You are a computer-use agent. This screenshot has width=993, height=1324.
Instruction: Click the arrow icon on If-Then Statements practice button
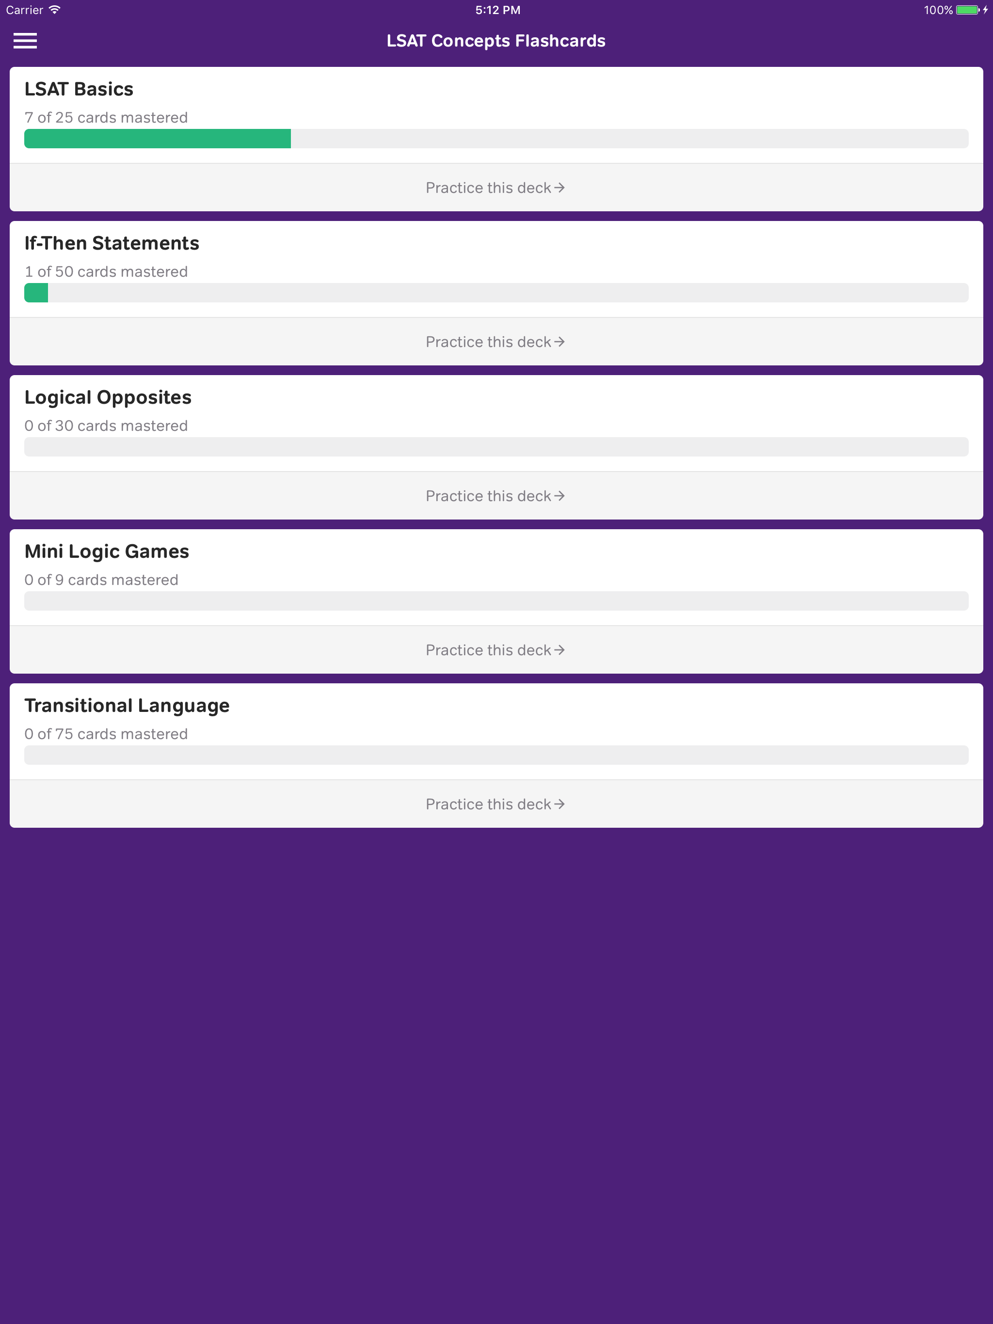coord(561,341)
